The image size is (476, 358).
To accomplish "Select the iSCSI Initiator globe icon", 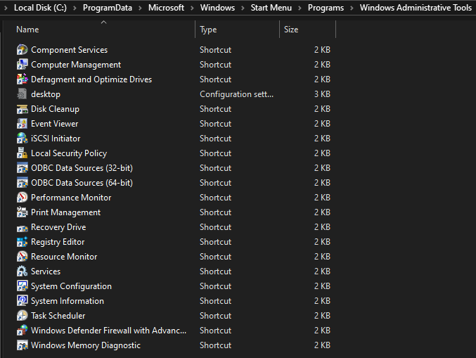I will click(22, 139).
